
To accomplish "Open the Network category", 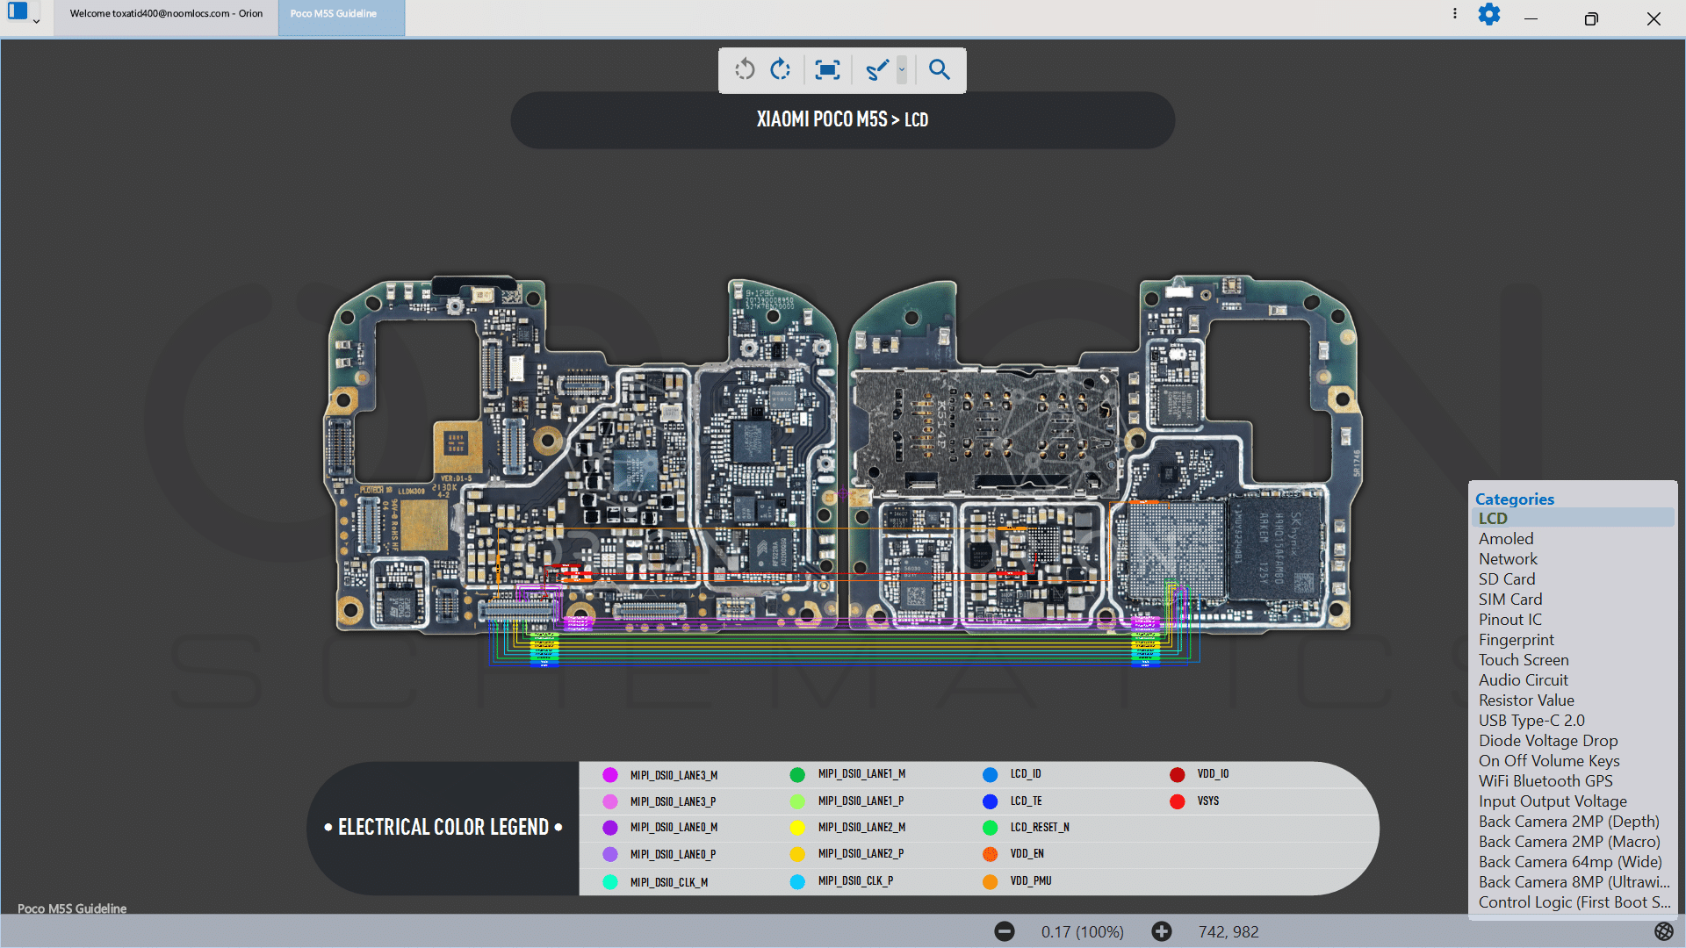I will [1573, 559].
